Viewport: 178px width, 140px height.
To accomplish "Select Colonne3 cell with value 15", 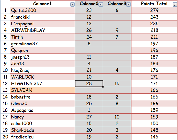I will tap(117, 84).
